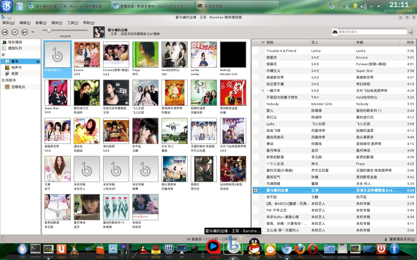Select track 王心凌-第一次爱的人
This screenshot has width=417, height=260.
coord(334,230)
